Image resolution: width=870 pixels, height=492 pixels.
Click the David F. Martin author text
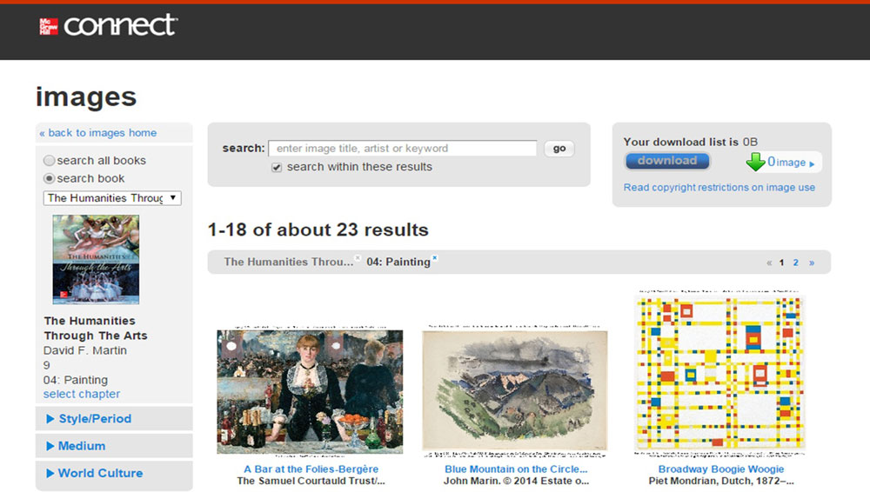85,350
